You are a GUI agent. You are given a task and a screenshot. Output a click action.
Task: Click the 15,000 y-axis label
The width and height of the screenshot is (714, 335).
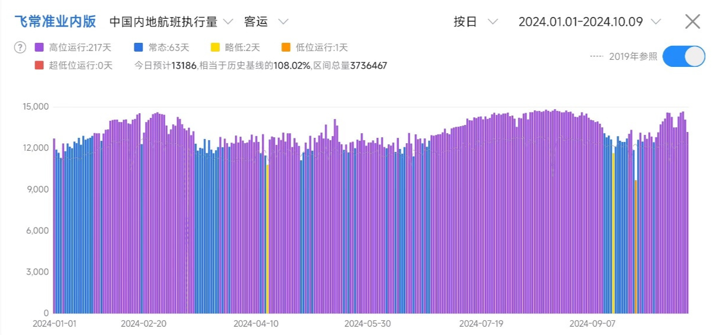click(35, 107)
